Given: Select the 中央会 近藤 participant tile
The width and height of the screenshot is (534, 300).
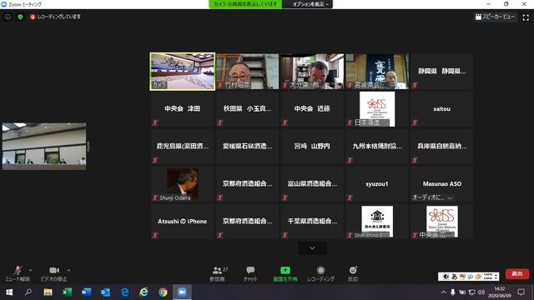Looking at the screenshot, I should click(312, 109).
